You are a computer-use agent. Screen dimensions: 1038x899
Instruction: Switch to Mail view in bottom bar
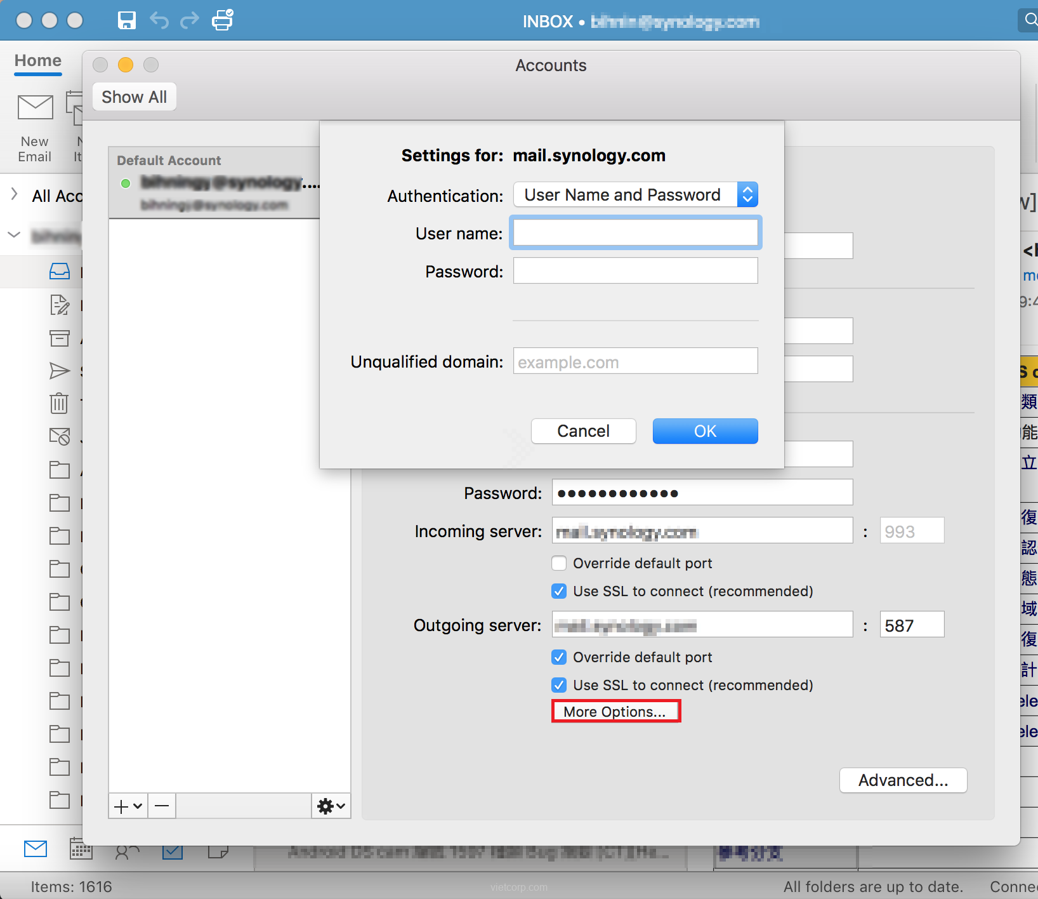tap(36, 848)
